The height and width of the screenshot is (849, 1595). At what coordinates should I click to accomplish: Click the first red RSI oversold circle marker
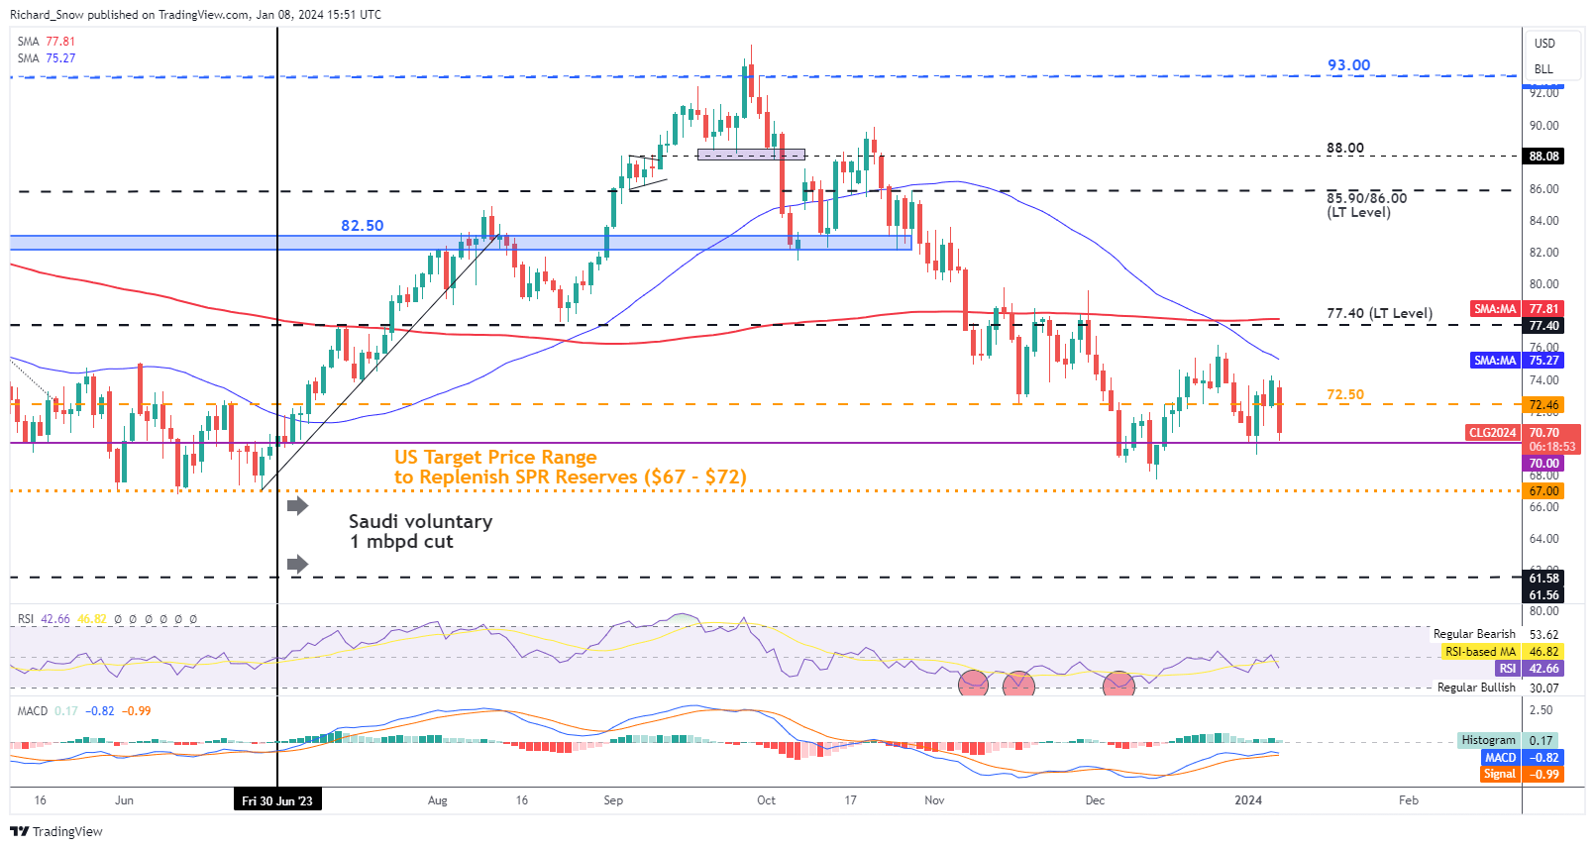pyautogui.click(x=974, y=683)
